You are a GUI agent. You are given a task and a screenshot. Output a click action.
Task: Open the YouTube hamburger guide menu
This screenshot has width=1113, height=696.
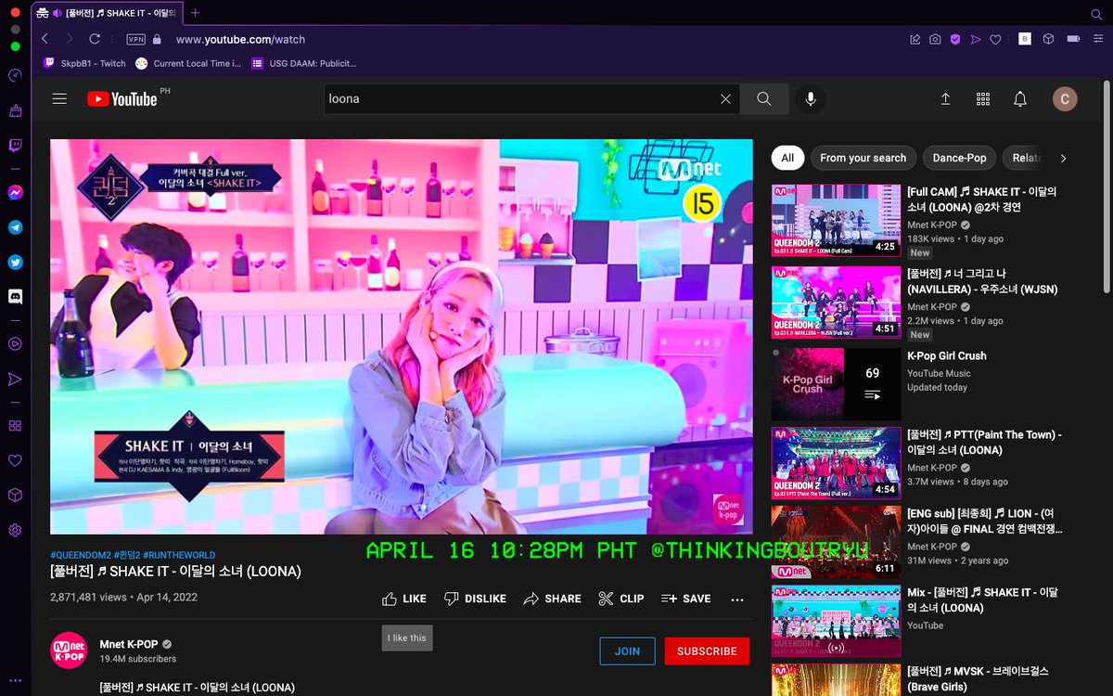click(60, 98)
